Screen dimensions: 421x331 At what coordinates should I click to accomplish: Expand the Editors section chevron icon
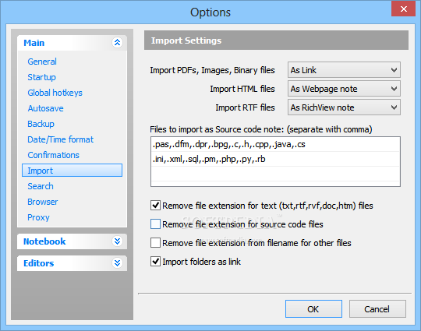pyautogui.click(x=117, y=263)
